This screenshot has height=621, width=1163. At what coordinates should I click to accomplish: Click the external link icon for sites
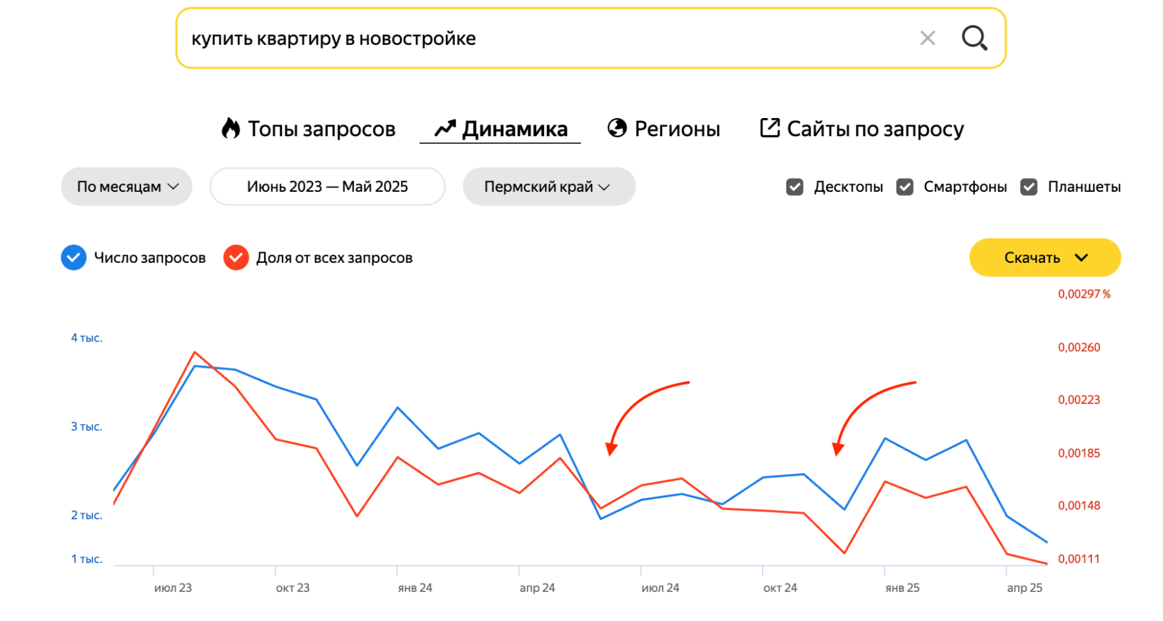769,129
